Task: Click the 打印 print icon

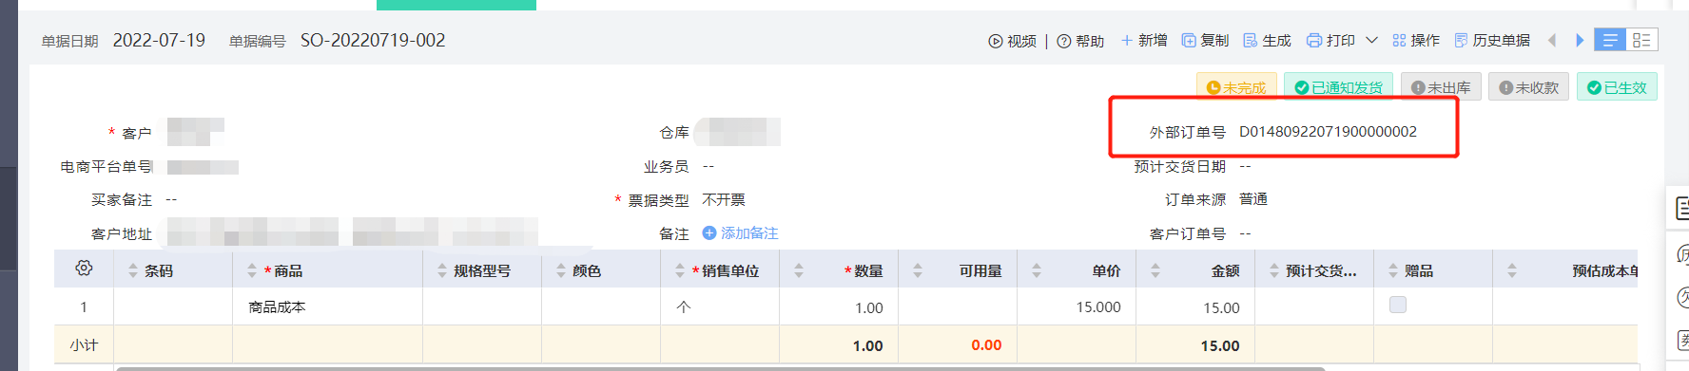Action: tap(1314, 40)
